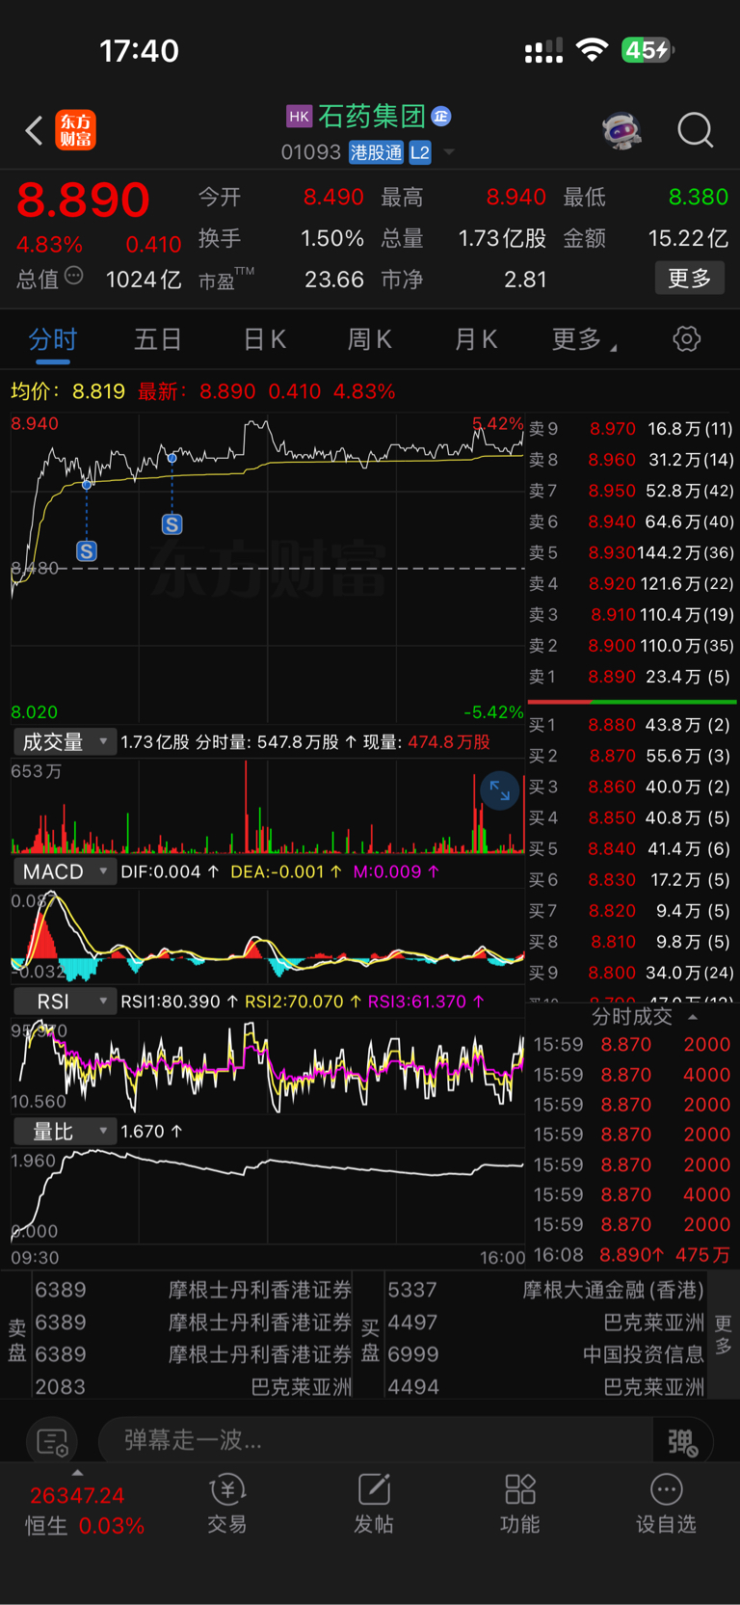Tap the volume bar chart
Image resolution: width=740 pixels, height=1605 pixels.
(267, 807)
